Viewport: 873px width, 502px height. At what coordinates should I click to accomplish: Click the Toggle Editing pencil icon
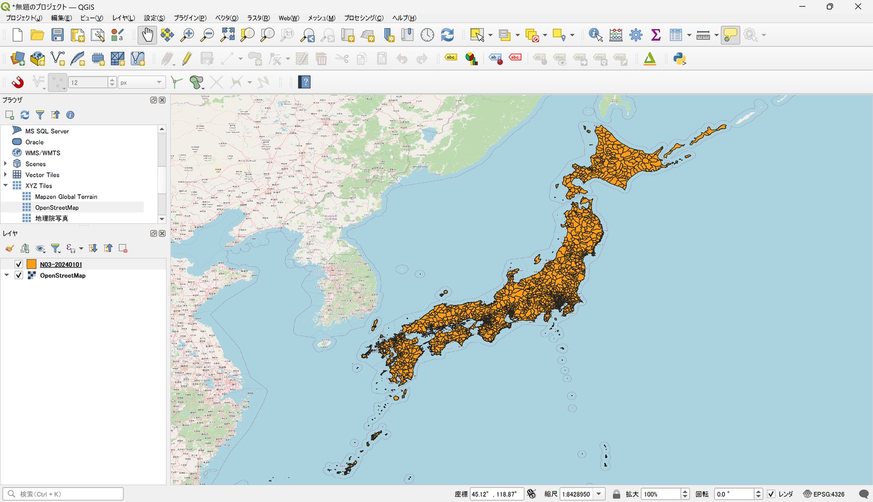click(x=187, y=58)
